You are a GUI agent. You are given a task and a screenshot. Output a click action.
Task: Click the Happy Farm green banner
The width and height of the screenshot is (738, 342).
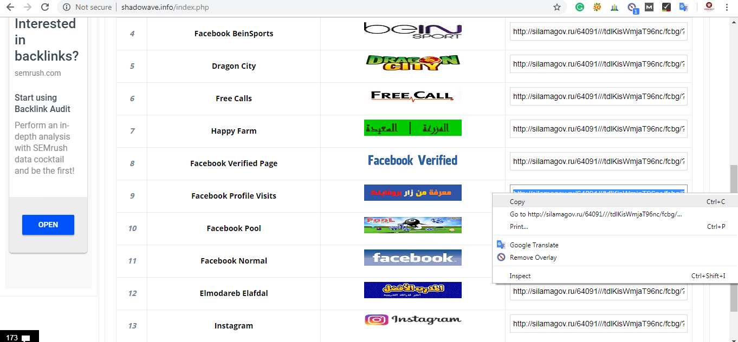pyautogui.click(x=412, y=128)
